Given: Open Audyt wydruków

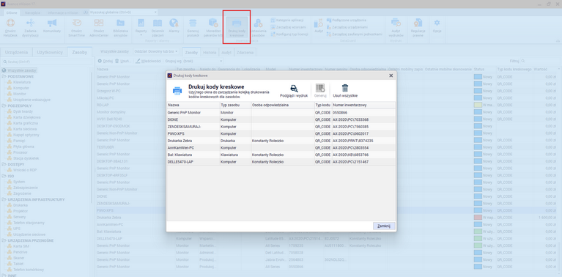Looking at the screenshot, I should 396,27.
